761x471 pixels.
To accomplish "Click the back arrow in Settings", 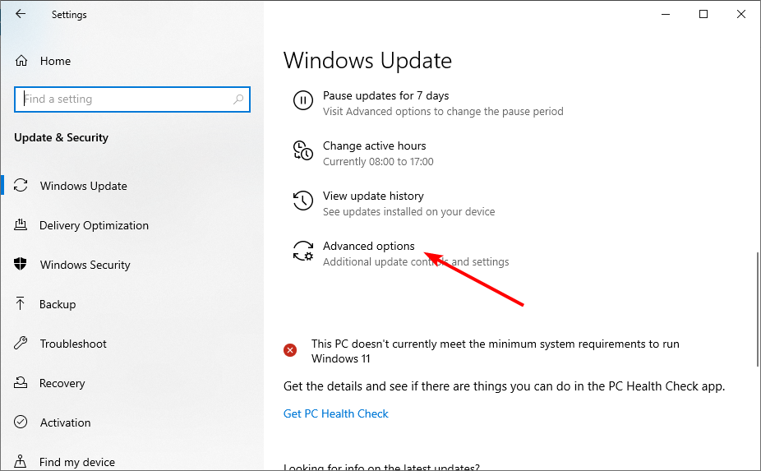I will pyautogui.click(x=21, y=14).
